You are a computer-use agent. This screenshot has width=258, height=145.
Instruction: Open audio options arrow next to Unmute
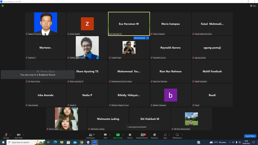click(10, 135)
